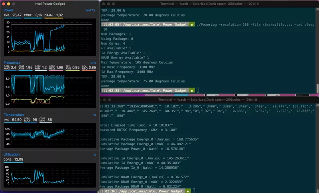
Task: Click 'Average Package IA_0 (Watt)' line
Action: (139, 168)
